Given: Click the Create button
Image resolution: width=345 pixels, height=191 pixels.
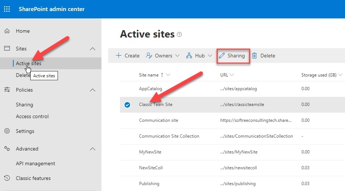Looking at the screenshot, I should pyautogui.click(x=128, y=56).
